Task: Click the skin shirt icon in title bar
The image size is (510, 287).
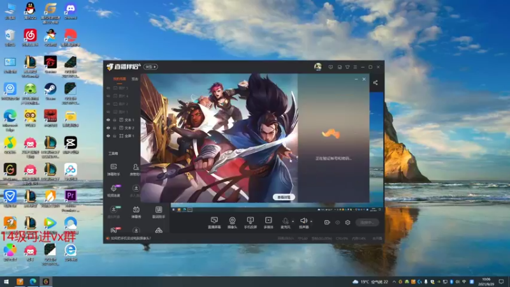Action: (x=347, y=67)
